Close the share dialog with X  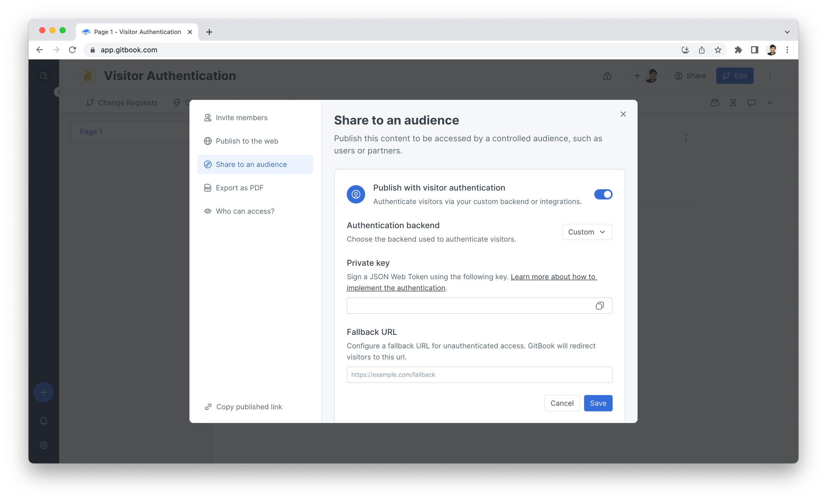(623, 114)
